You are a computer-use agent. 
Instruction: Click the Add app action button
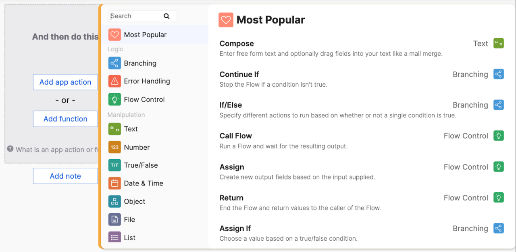coord(65,82)
